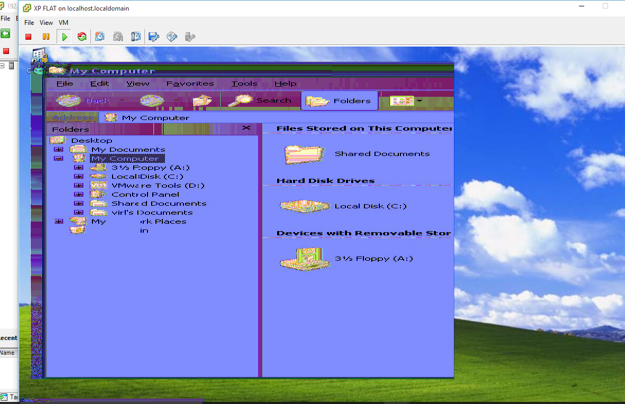Power on the VM with green play icon
The height and width of the screenshot is (404, 625).
(64, 37)
